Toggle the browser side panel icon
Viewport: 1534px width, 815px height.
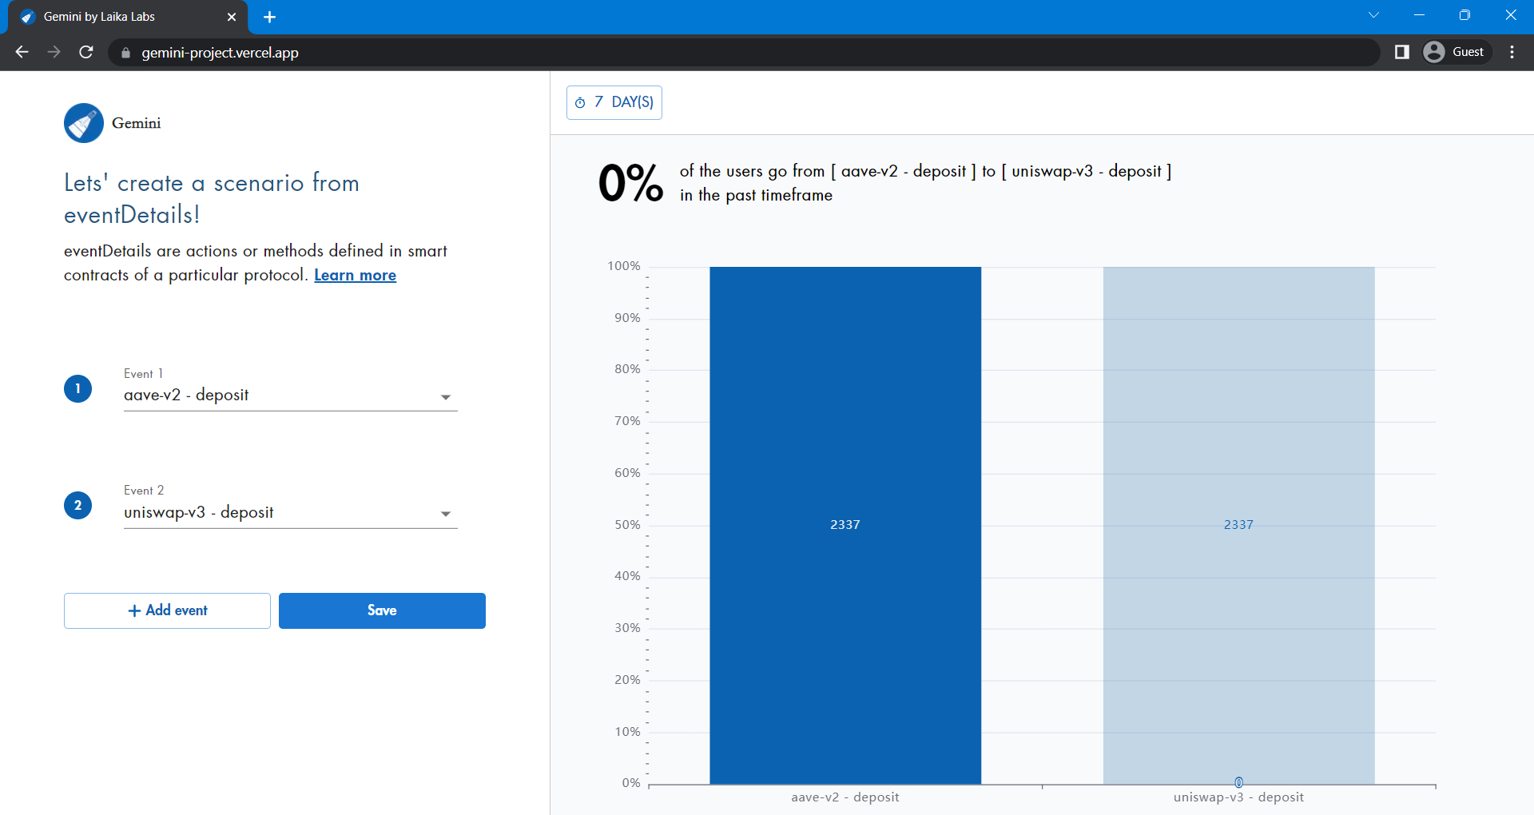pos(1401,52)
